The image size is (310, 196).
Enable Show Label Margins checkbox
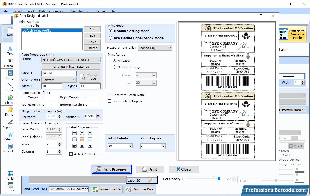109,101
